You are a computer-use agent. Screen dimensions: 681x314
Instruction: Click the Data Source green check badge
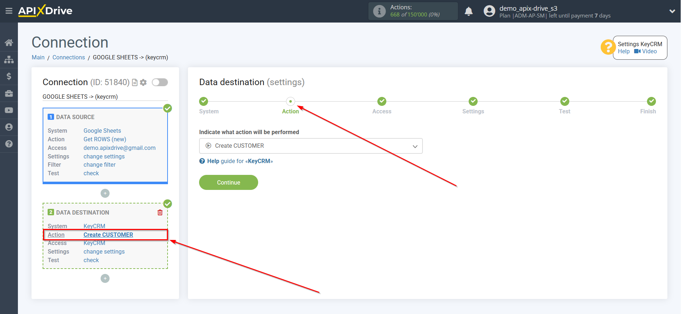tap(168, 108)
